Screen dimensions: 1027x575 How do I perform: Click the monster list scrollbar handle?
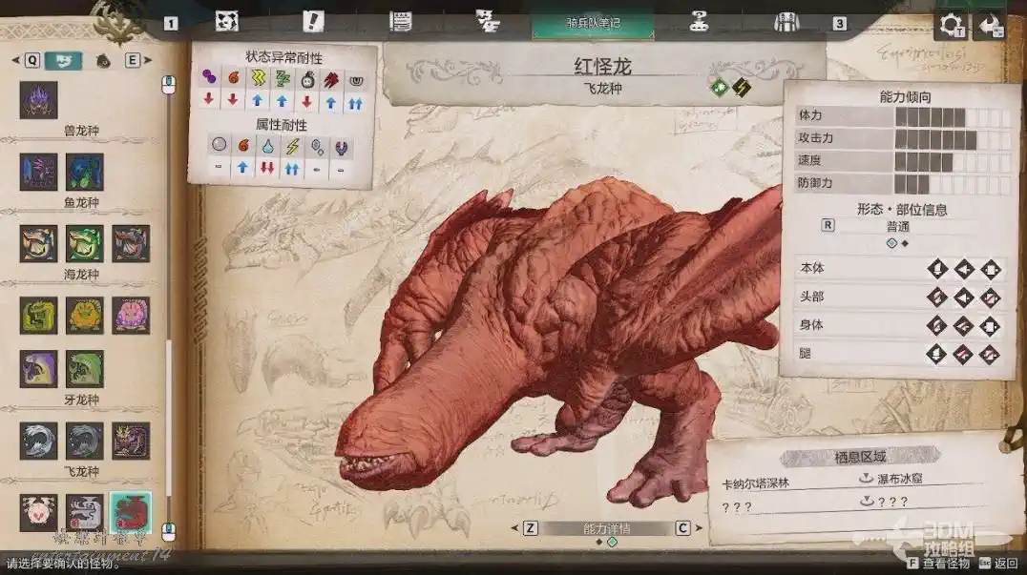(x=169, y=429)
